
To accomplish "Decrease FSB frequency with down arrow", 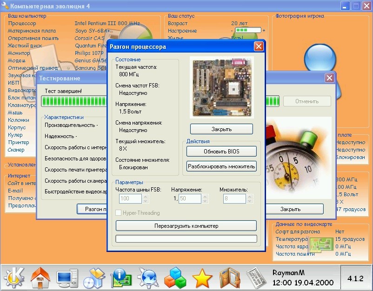I will point(146,201).
